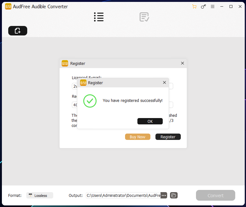Click the output path field

tap(123, 195)
